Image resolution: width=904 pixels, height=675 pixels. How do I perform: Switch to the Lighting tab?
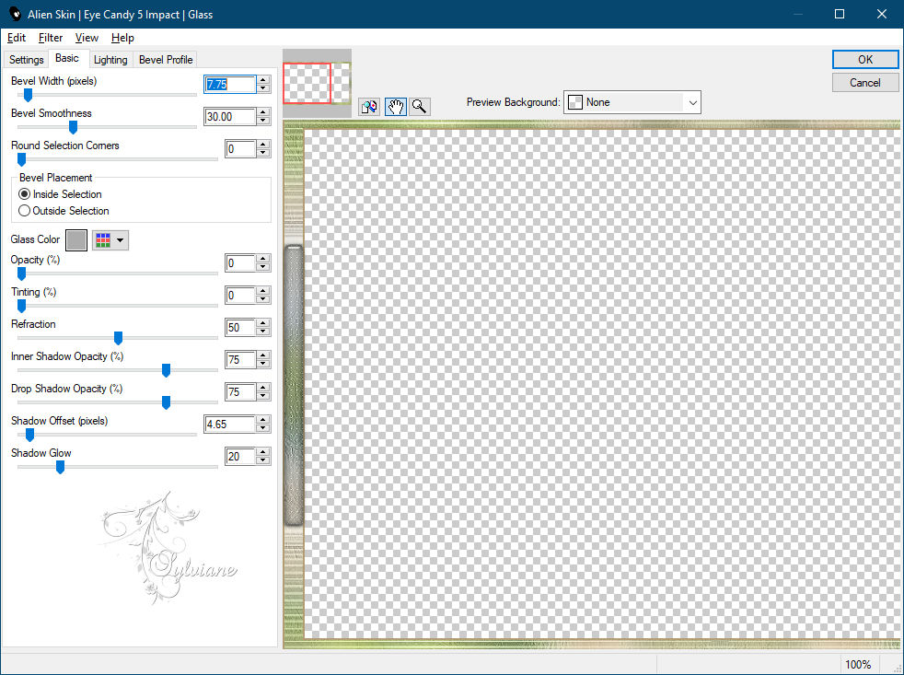tap(110, 60)
